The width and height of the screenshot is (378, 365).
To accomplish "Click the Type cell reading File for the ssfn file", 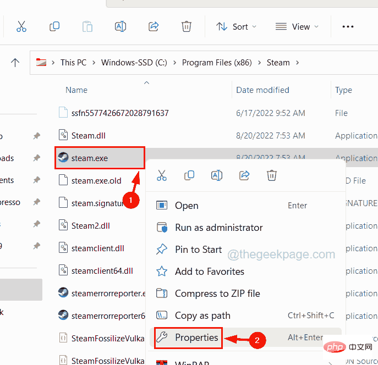I will [x=341, y=113].
